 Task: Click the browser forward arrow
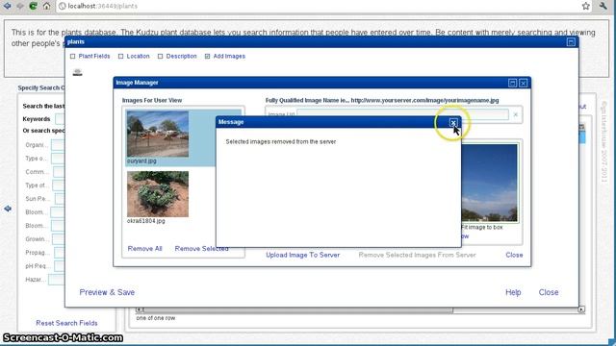[x=20, y=6]
